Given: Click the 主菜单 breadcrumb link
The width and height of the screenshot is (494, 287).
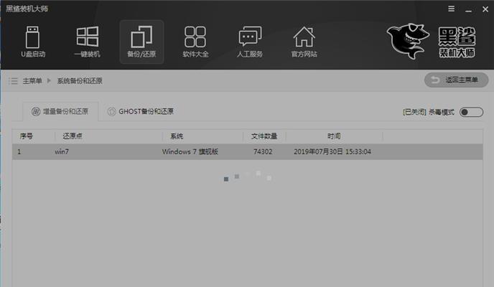Looking at the screenshot, I should 32,81.
